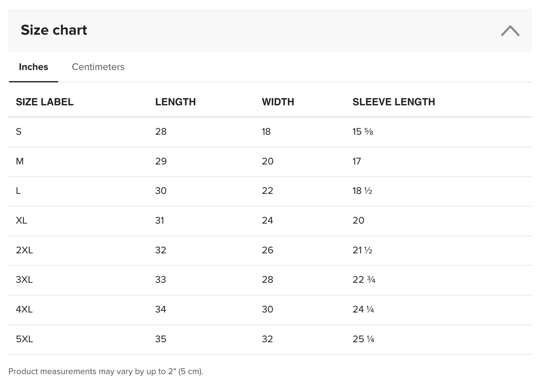Click the L width value 22
Screen dimensions: 541x384
pos(267,191)
